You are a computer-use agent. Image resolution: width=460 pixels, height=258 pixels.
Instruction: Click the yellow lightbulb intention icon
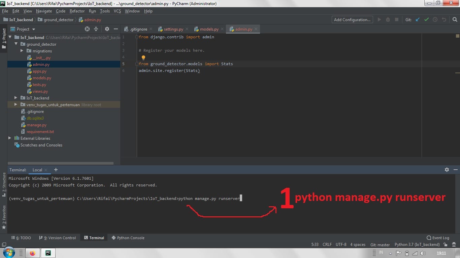(x=143, y=58)
